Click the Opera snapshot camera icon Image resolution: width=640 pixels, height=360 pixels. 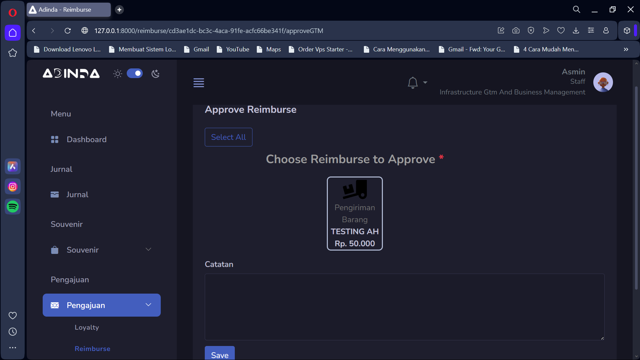[516, 31]
